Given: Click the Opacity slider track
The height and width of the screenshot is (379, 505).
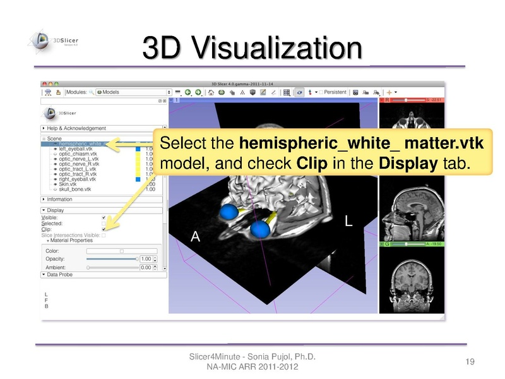Looking at the screenshot, I should pyautogui.click(x=111, y=259).
